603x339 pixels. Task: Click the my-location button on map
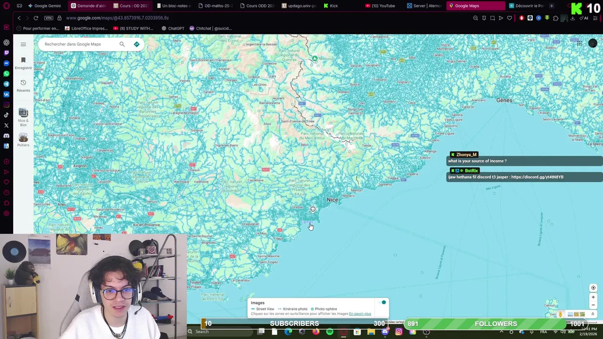pyautogui.click(x=593, y=288)
